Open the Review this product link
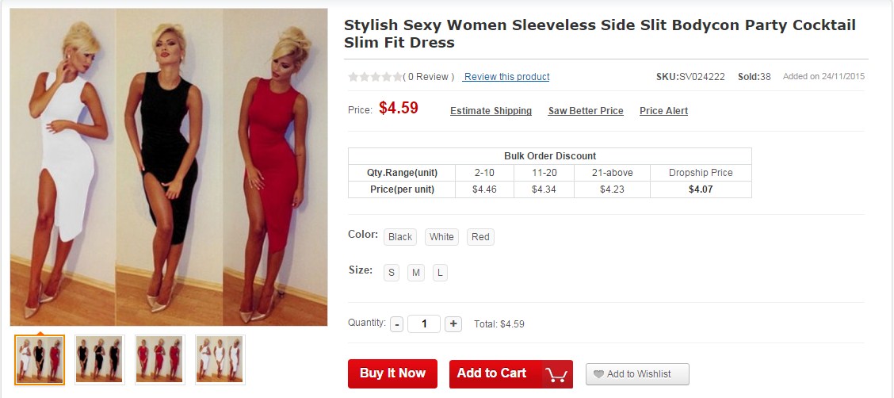 (506, 77)
